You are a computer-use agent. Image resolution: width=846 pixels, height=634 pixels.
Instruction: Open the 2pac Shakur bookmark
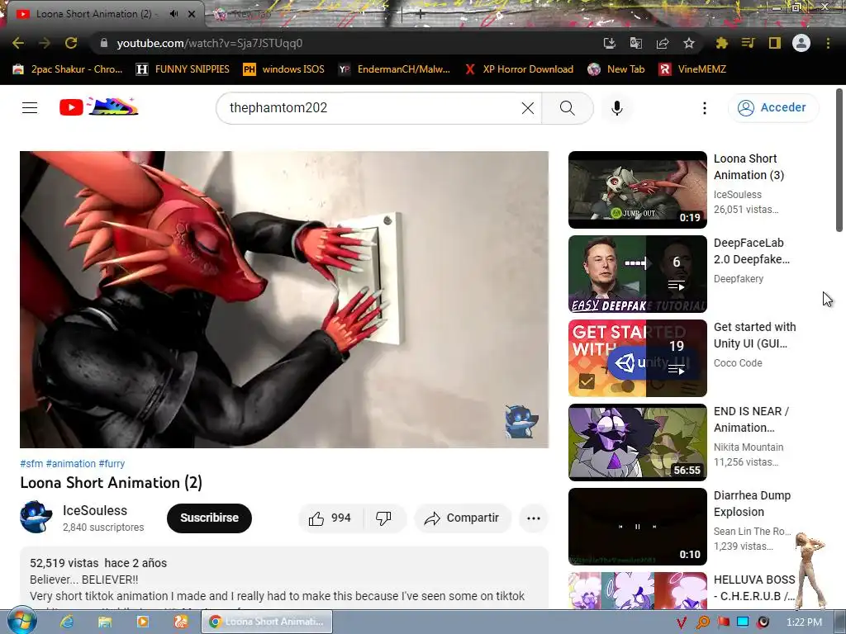pos(68,69)
